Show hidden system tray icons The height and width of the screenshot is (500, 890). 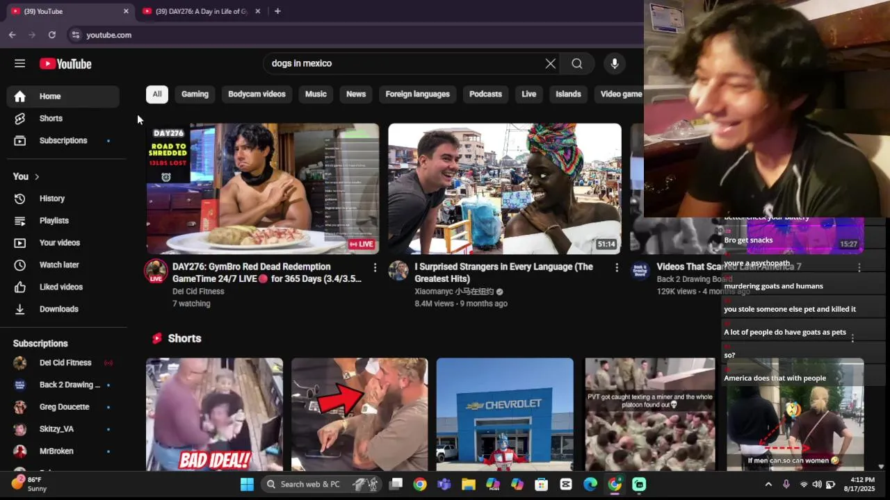(x=768, y=484)
